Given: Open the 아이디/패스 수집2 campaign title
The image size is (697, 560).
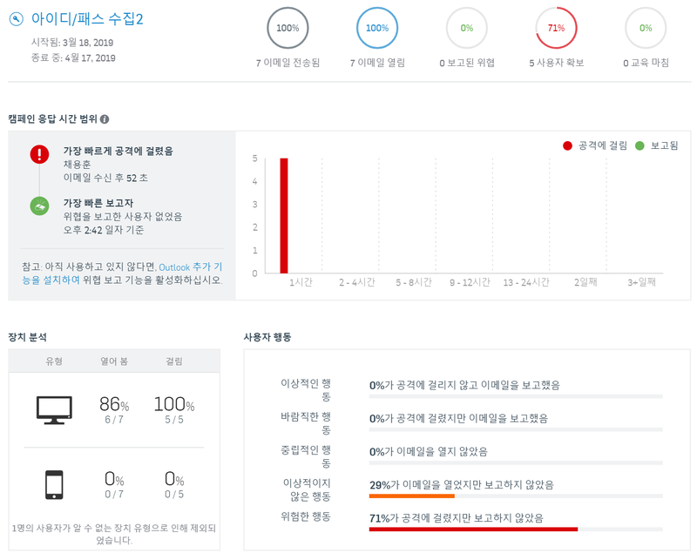Looking at the screenshot, I should (87, 19).
